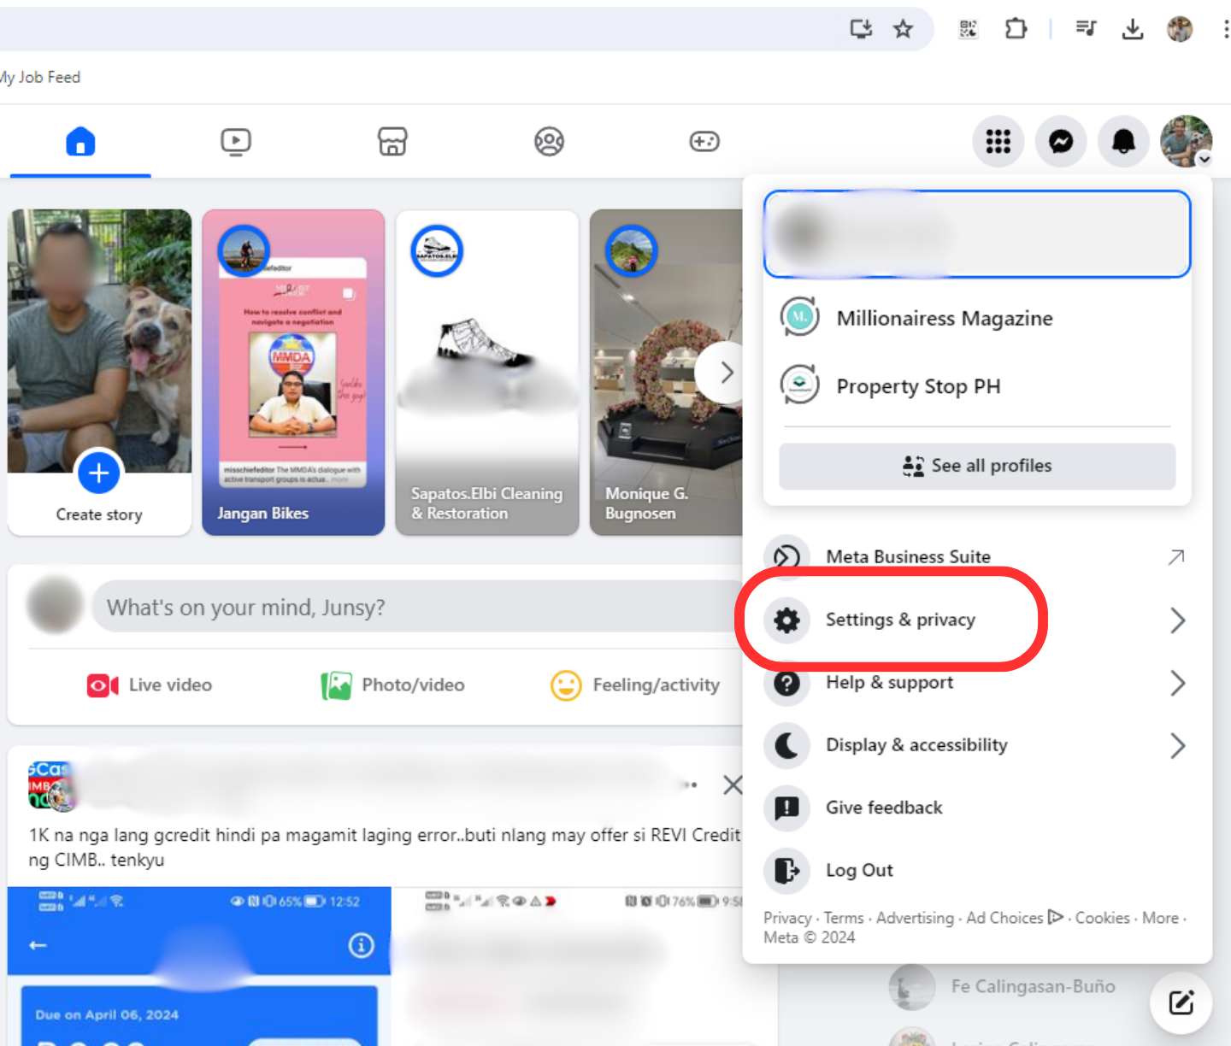
Task: Open the Cookies footer link
Action: click(x=1102, y=918)
